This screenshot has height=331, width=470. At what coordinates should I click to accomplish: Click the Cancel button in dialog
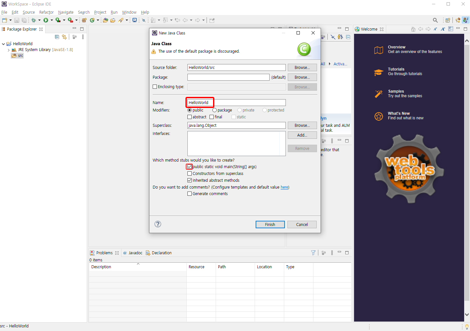click(x=302, y=224)
